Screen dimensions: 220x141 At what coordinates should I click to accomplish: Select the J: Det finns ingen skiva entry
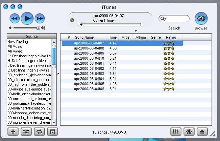(29, 70)
